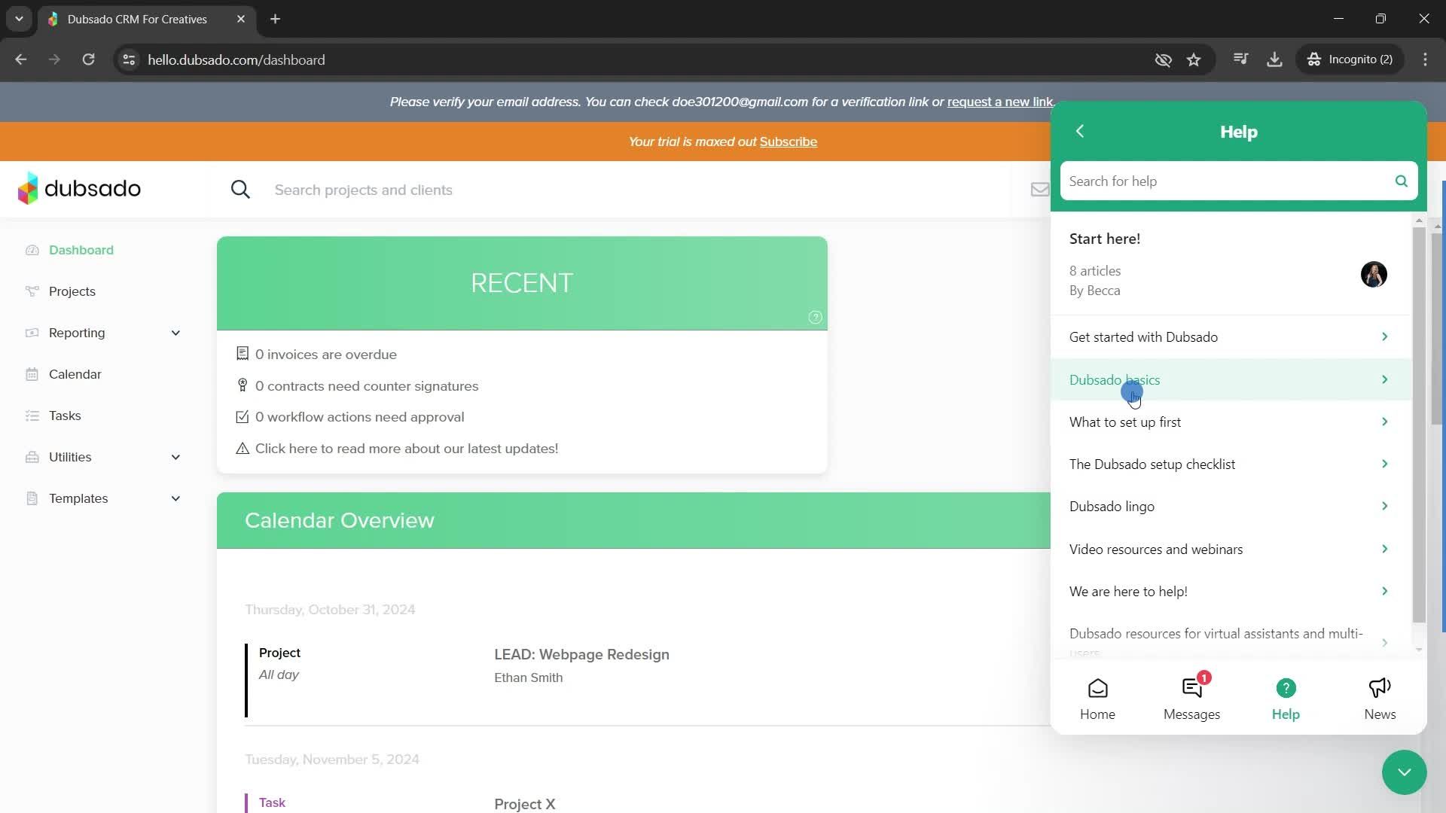The image size is (1446, 813).
Task: Click the Incognito (2) profile button
Action: tap(1350, 59)
